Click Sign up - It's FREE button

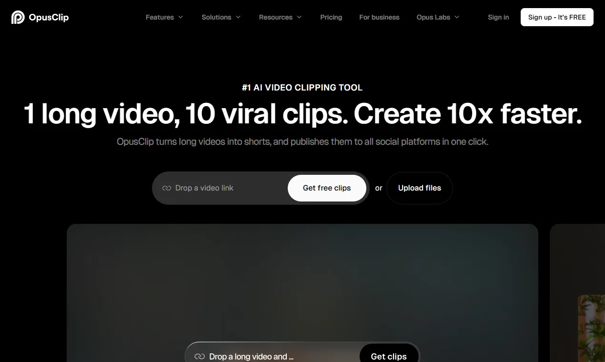(x=557, y=17)
